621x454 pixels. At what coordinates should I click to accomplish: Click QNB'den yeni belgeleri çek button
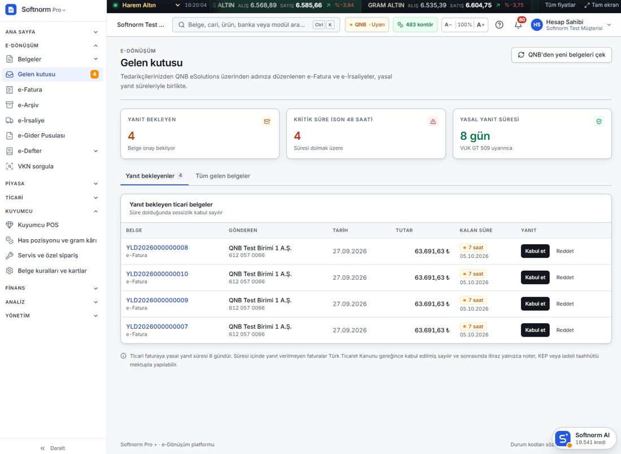561,55
